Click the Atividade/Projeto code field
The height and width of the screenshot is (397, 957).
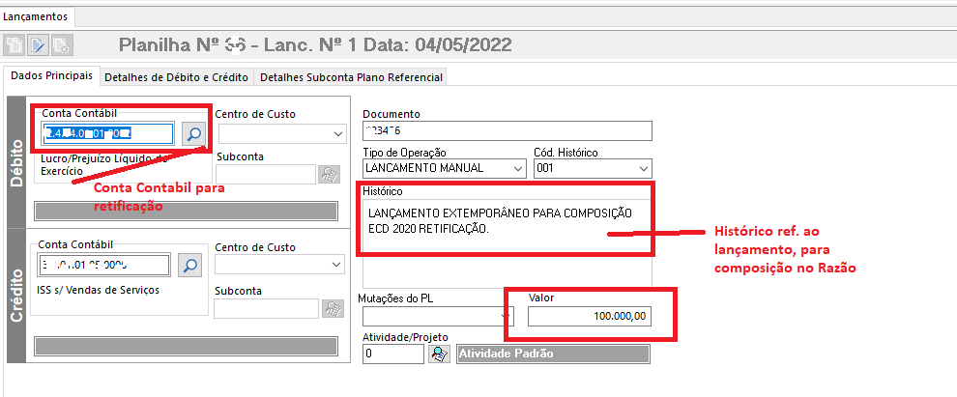pyautogui.click(x=393, y=354)
